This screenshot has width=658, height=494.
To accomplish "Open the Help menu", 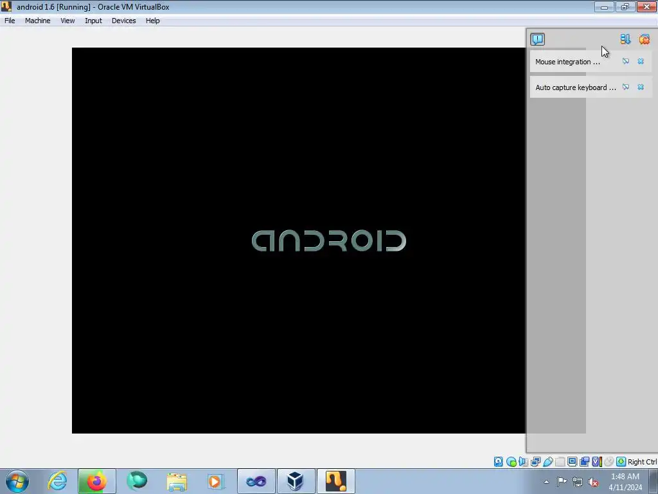I will (153, 21).
